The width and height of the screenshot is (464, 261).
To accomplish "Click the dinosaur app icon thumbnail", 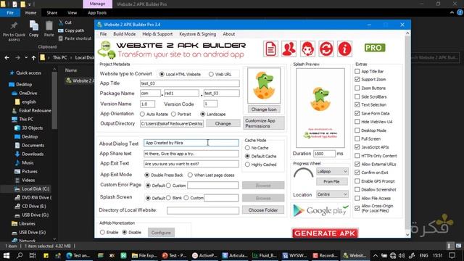I will [x=264, y=86].
